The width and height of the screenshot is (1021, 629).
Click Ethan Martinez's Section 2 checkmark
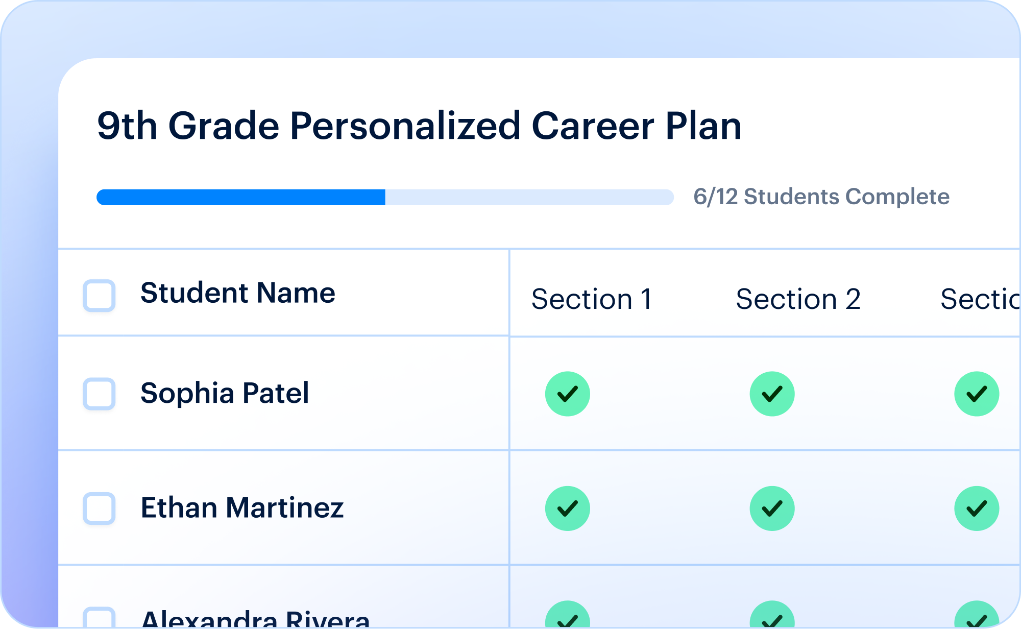click(772, 509)
